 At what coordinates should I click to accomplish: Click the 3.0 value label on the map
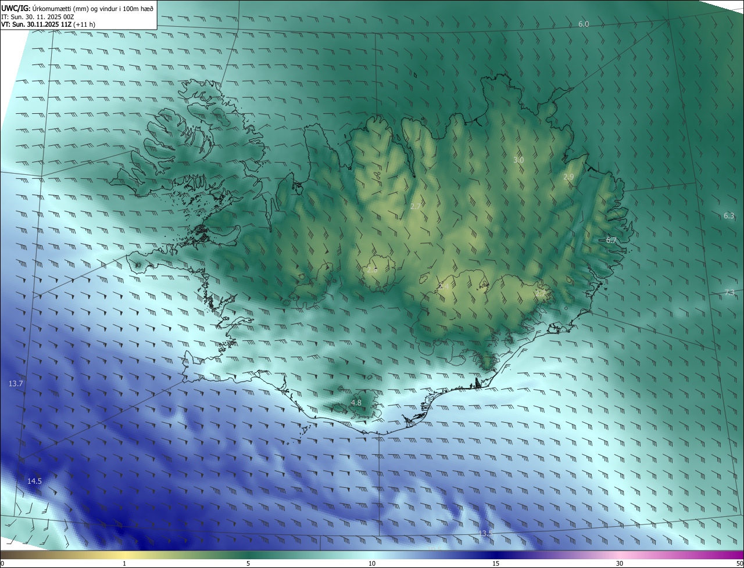(x=518, y=160)
